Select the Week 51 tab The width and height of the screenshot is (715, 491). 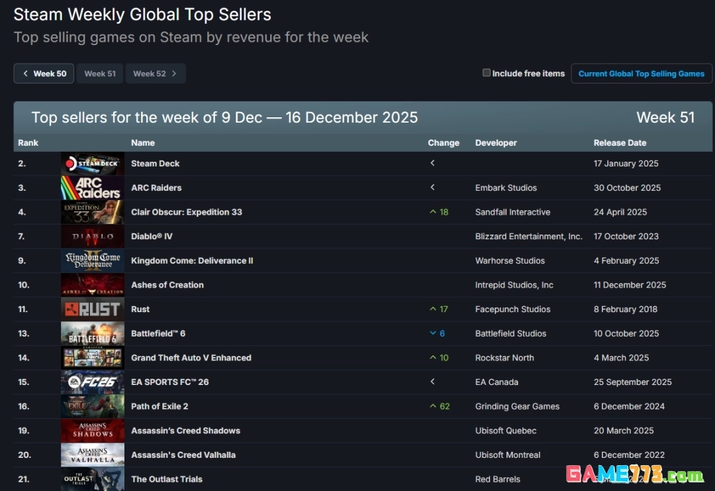[x=100, y=74]
